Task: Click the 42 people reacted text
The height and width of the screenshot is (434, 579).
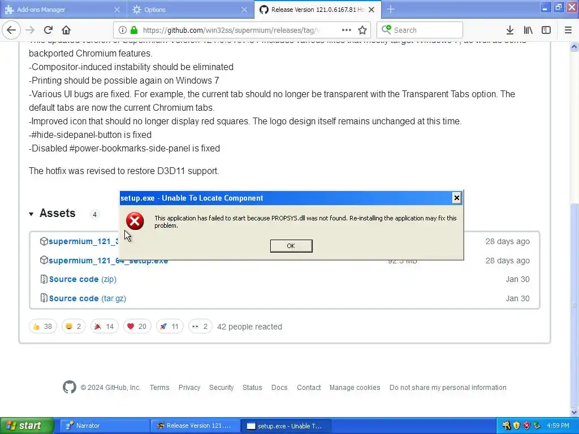Action: tap(249, 327)
